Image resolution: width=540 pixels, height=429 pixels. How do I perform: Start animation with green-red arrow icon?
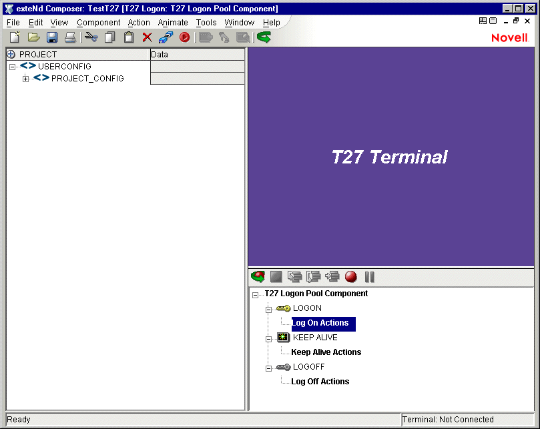pyautogui.click(x=258, y=276)
